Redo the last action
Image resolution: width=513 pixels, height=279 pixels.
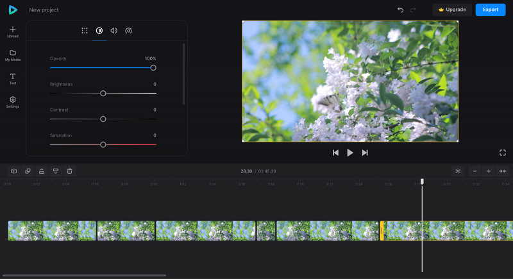click(413, 10)
